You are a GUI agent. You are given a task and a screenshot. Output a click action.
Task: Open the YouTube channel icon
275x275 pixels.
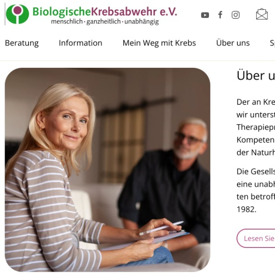pyautogui.click(x=205, y=15)
